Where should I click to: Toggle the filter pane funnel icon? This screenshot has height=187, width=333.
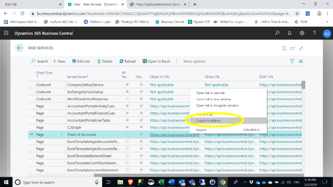coord(292,61)
